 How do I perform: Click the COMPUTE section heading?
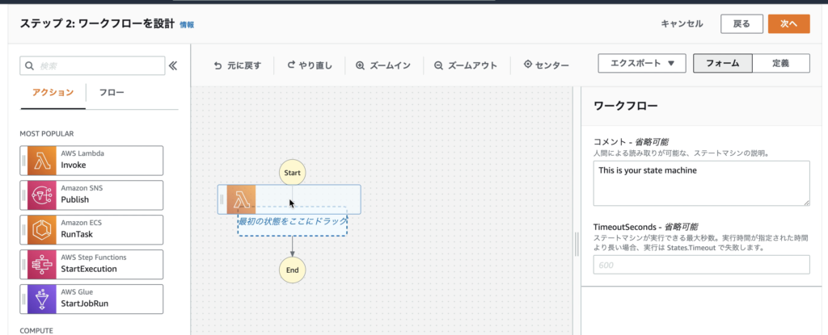tap(36, 331)
